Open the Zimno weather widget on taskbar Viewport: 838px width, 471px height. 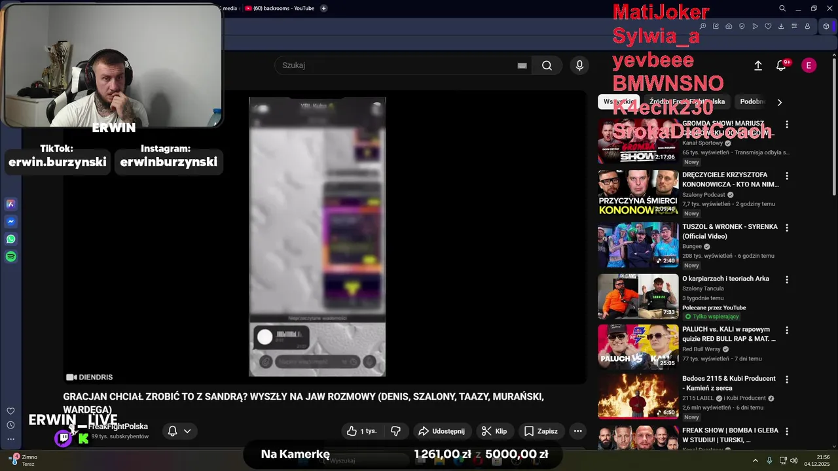(x=24, y=461)
